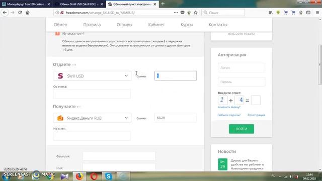The width and height of the screenshot is (322, 181).
Task: Open the Firefox Library icon
Action: point(271,13)
